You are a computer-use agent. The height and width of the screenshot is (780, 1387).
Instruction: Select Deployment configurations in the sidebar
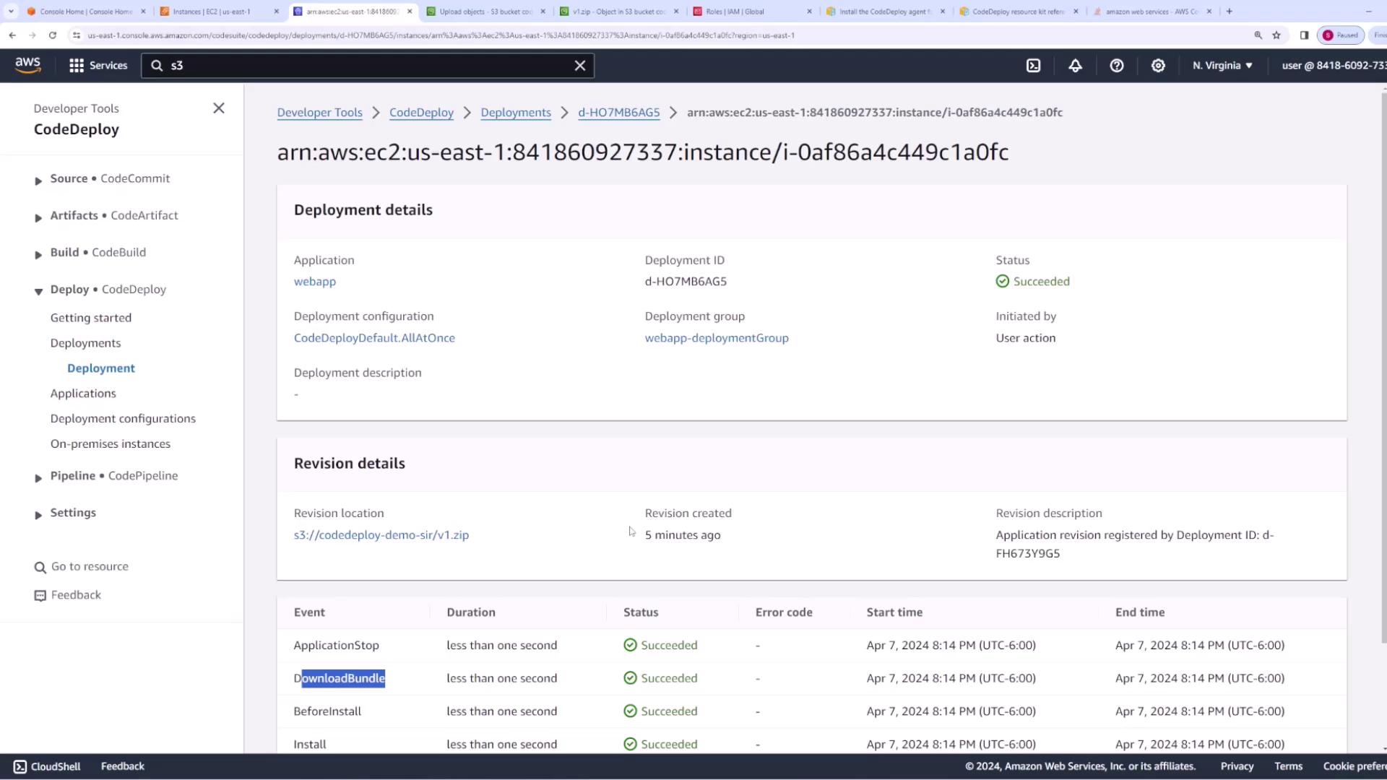point(123,419)
